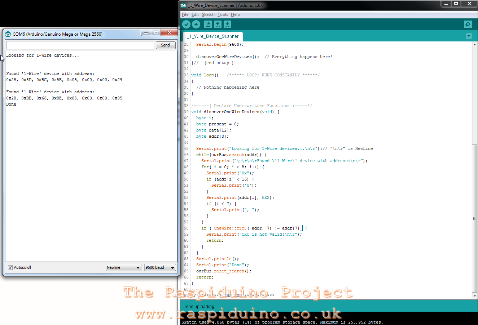Create a new sketch with New icon

(x=208, y=24)
